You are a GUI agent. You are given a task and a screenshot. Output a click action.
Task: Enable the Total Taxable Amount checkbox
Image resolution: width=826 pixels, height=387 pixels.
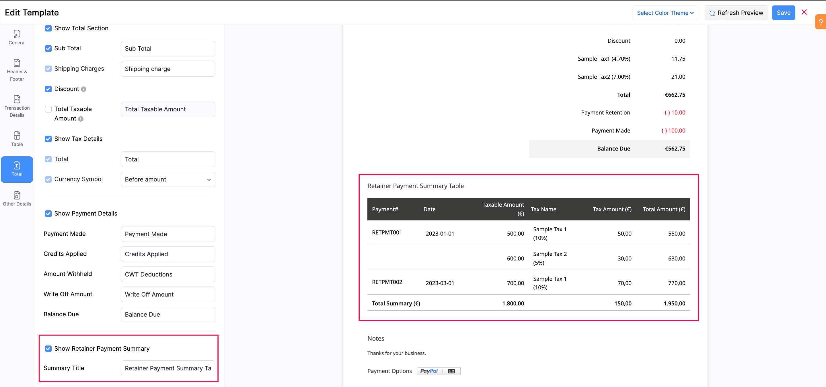48,109
